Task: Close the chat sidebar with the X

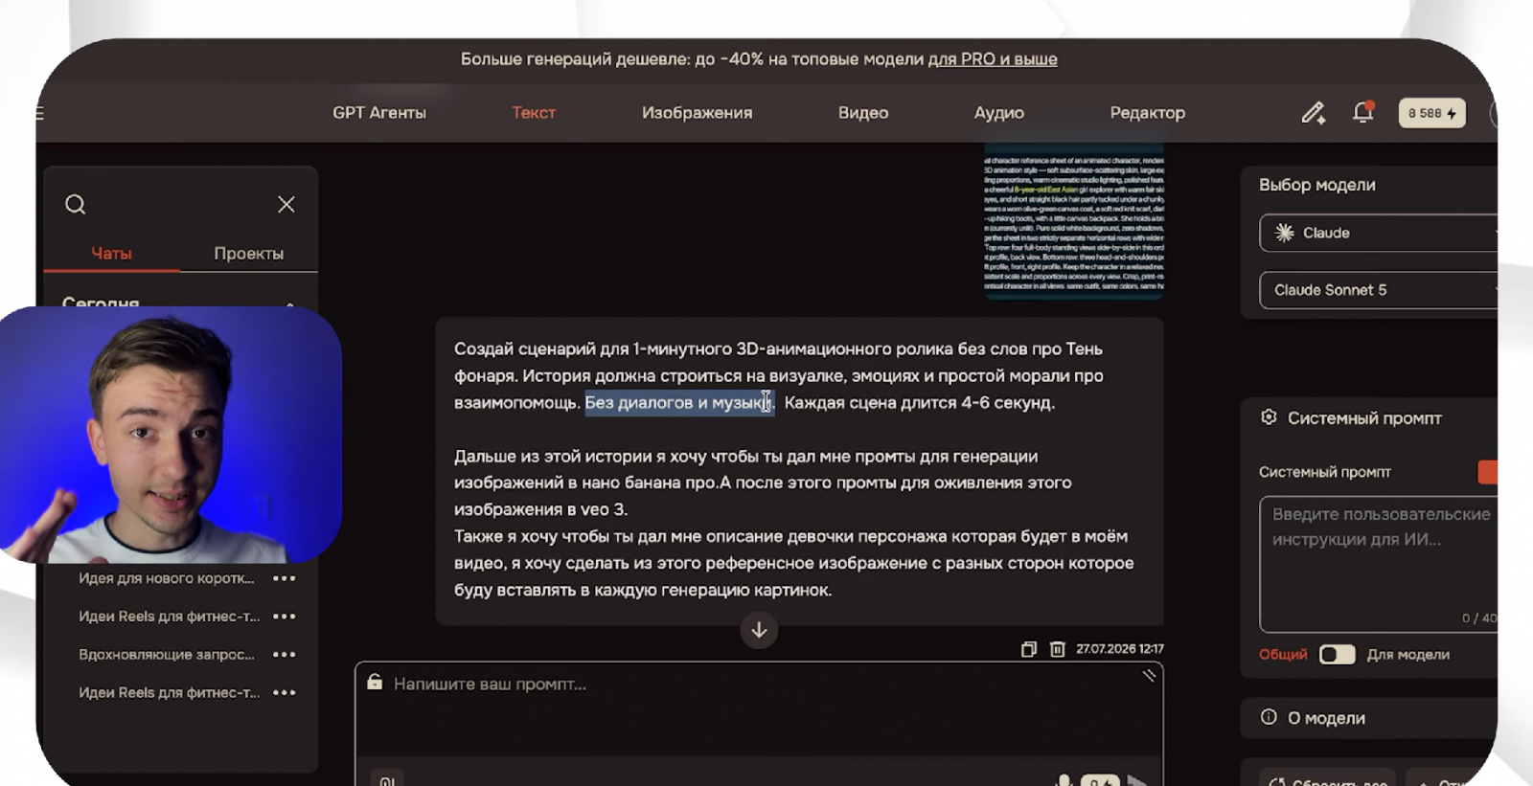Action: coord(286,204)
